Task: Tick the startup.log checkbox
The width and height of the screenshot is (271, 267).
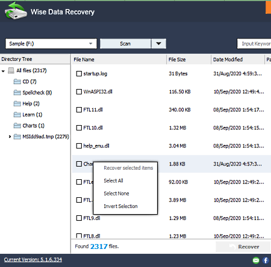Action: 79,73
